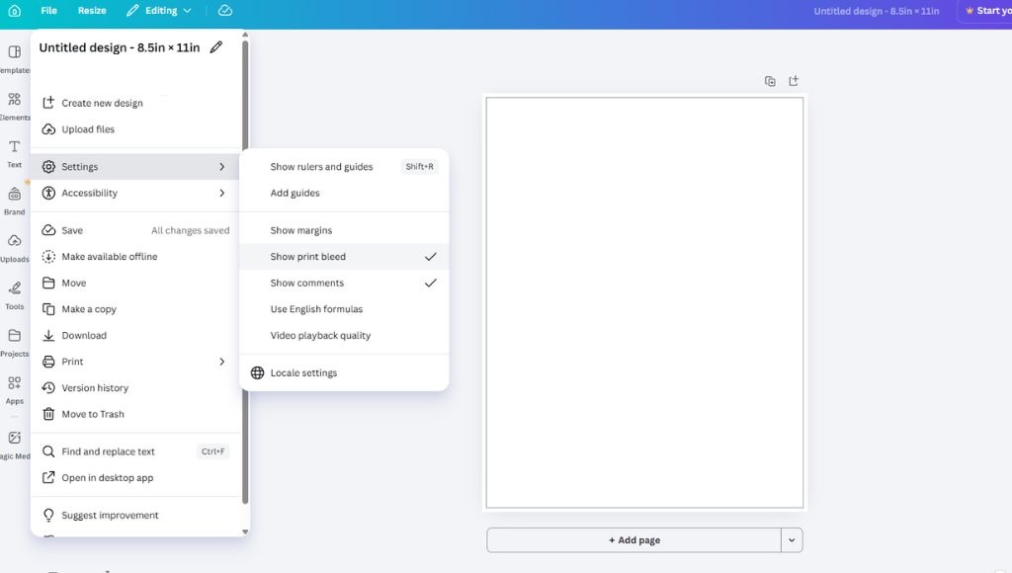Viewport: 1012px width, 573px height.
Task: Click the cloud save status icon
Action: [x=224, y=10]
